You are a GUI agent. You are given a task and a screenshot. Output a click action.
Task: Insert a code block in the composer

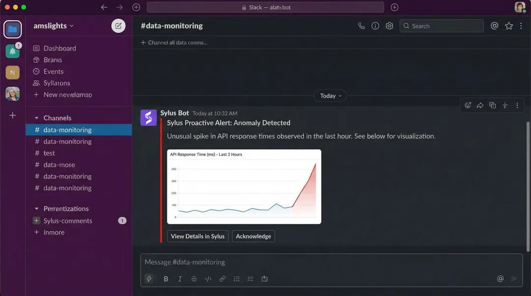coord(208,278)
